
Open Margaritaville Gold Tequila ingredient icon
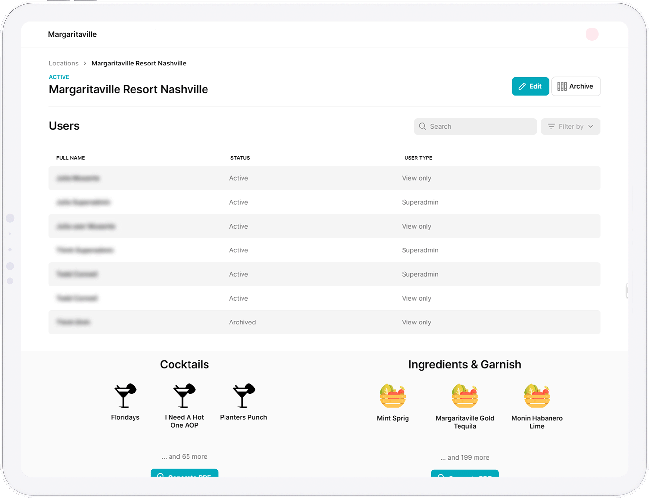click(x=465, y=396)
